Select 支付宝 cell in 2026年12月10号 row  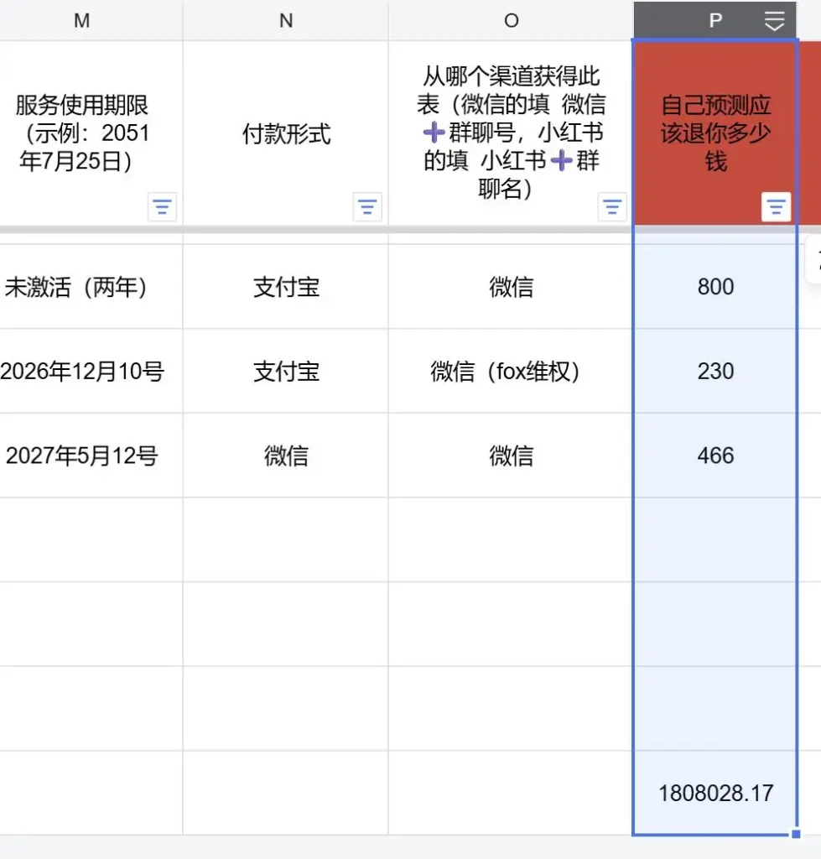click(x=285, y=371)
